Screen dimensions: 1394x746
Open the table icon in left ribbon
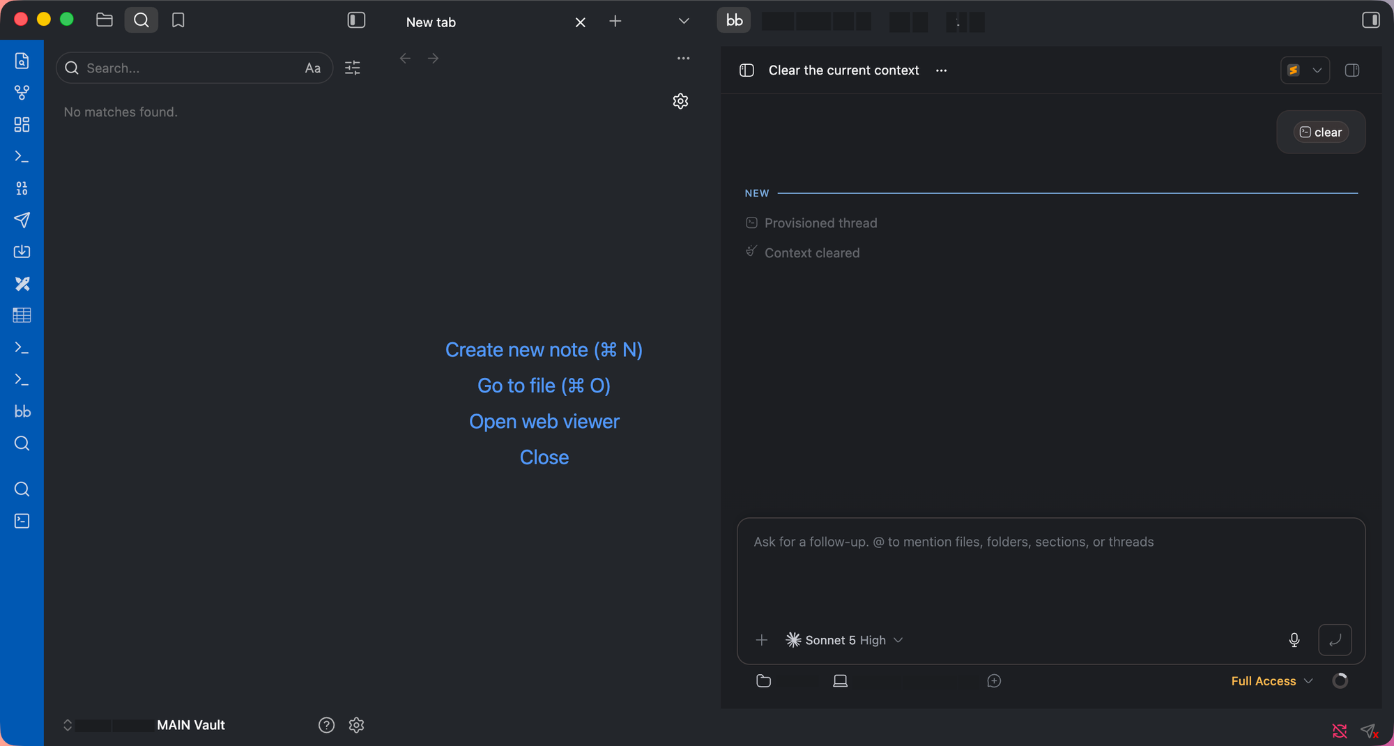point(22,315)
